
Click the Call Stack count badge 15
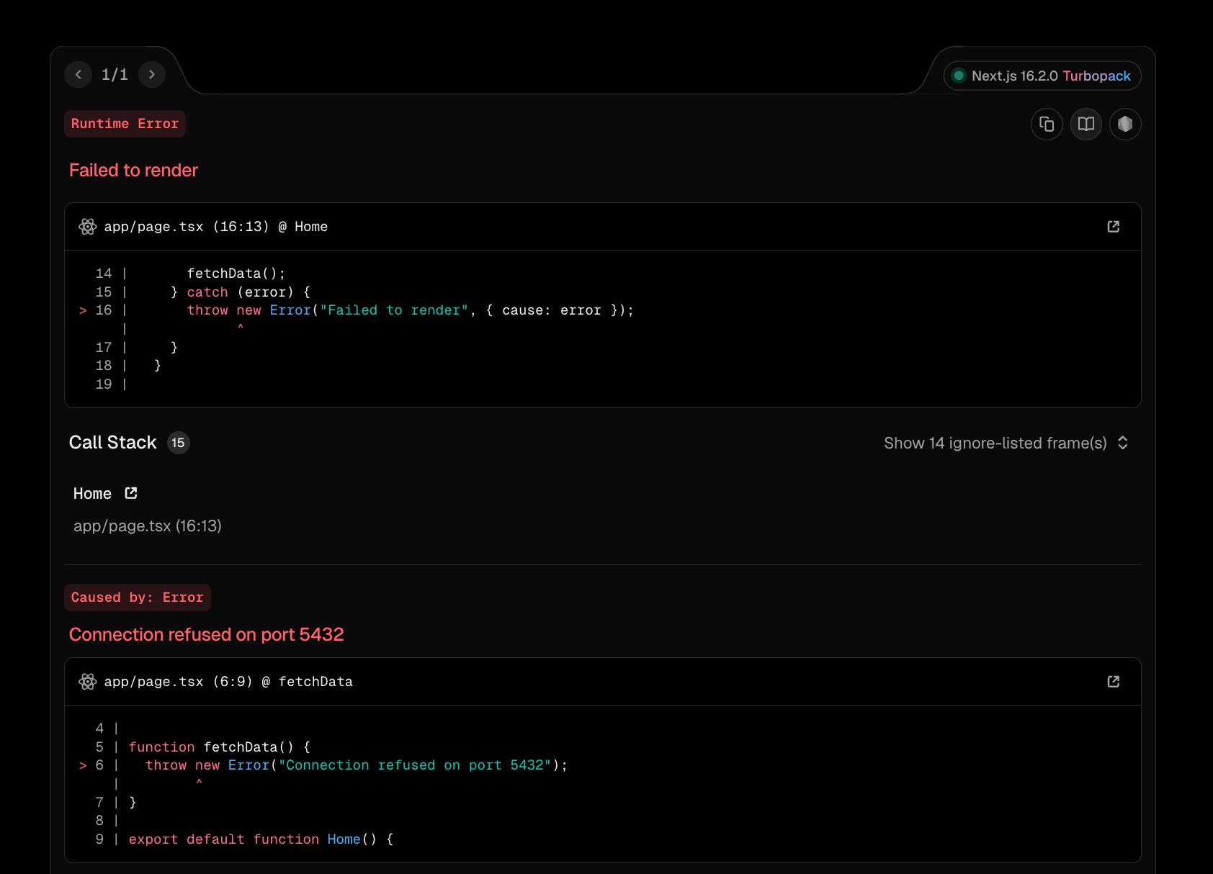[x=178, y=443]
